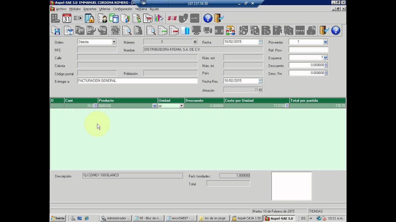Click the ES language indicator in tray
The height and width of the screenshot is (222, 396).
pyautogui.click(x=303, y=218)
